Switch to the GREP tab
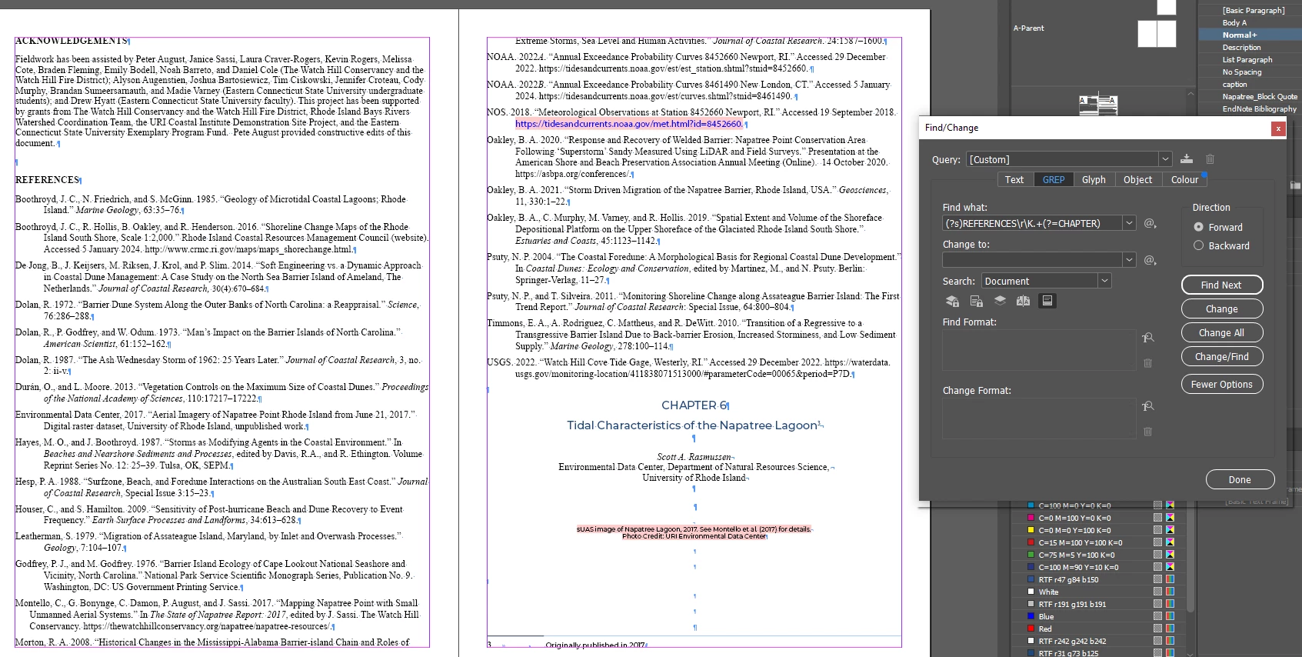 pyautogui.click(x=1054, y=179)
